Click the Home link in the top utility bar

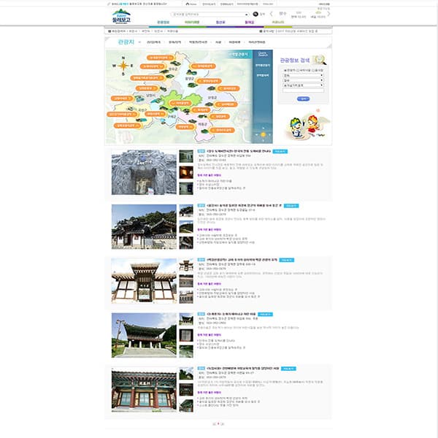click(x=193, y=4)
